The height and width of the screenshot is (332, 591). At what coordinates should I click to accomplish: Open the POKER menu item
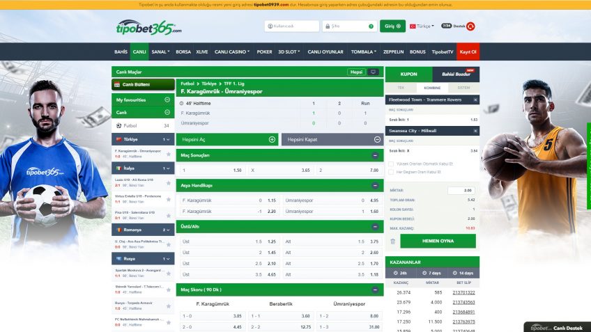pos(264,52)
